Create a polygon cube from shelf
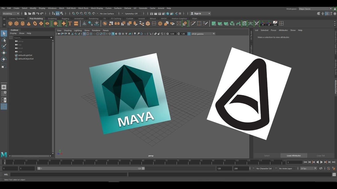 [x=17, y=24]
